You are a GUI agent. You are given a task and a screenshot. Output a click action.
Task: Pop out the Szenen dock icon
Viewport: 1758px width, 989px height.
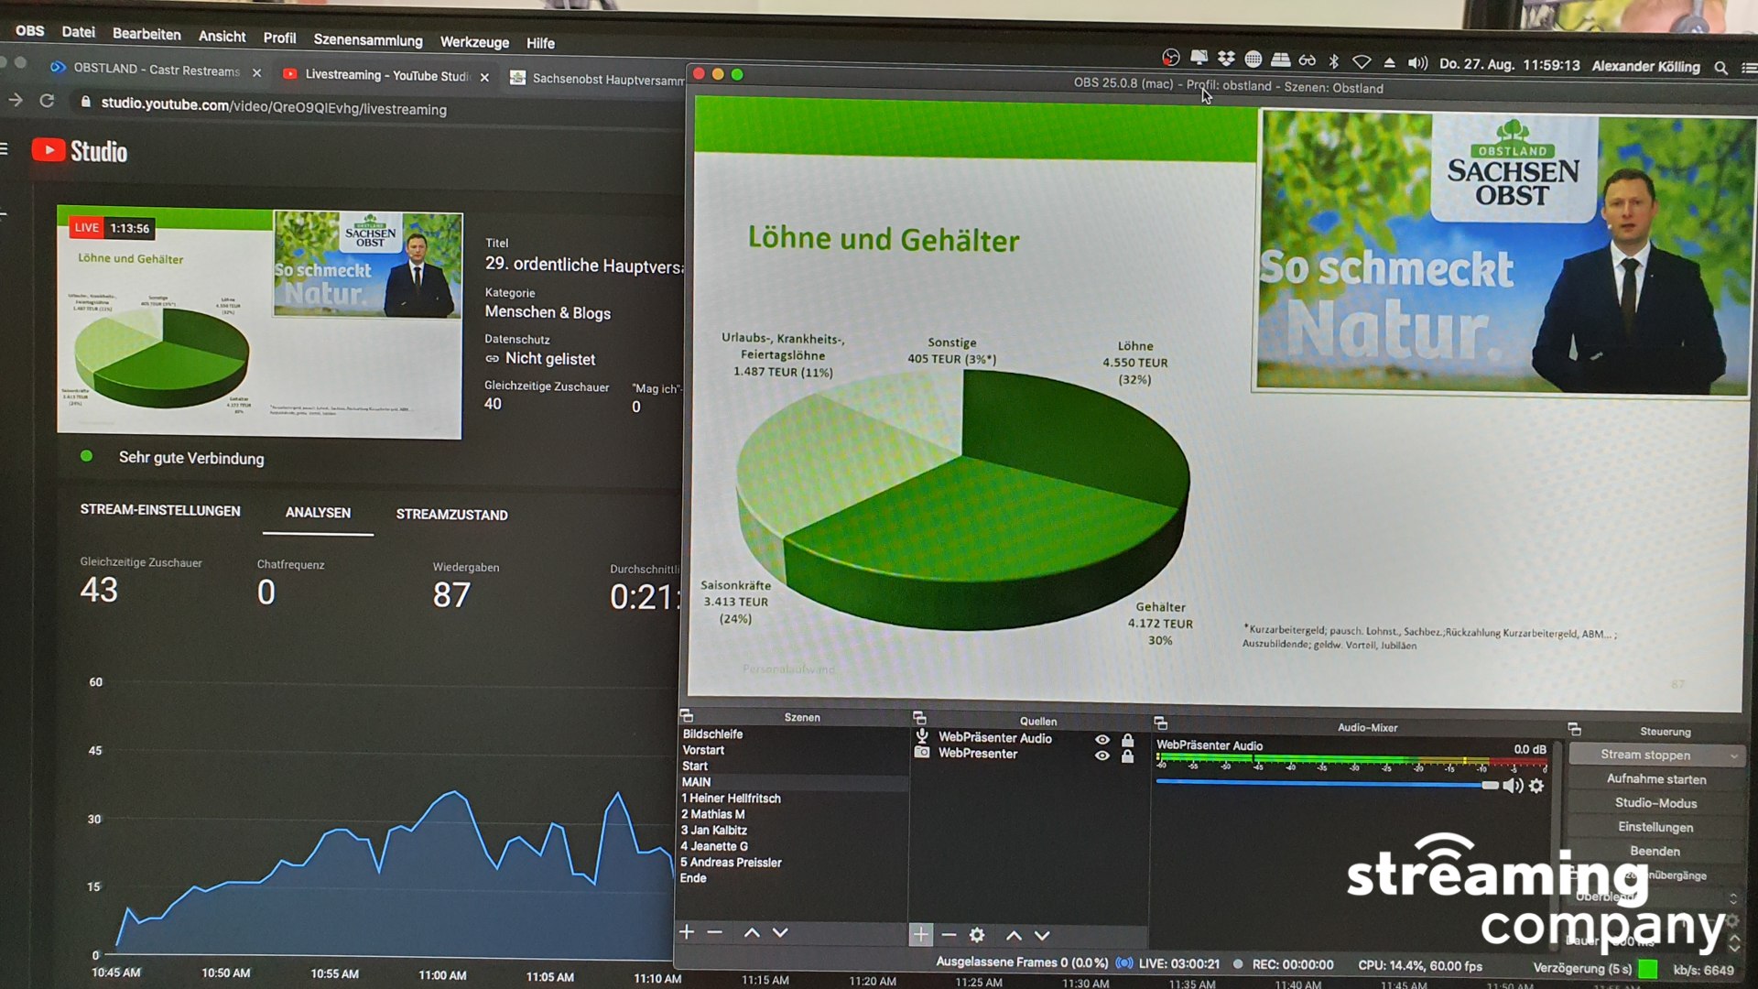[687, 716]
